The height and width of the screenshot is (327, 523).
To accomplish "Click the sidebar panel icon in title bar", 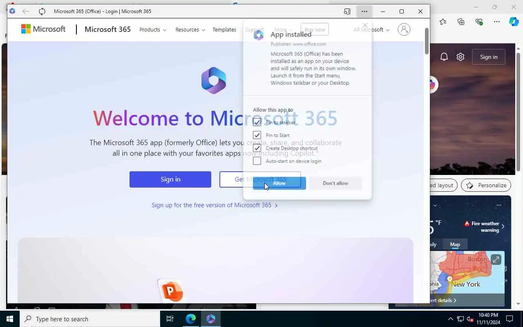I will coord(347,11).
